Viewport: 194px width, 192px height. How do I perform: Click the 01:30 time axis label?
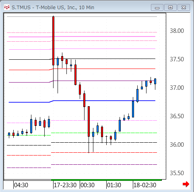pos(114,185)
